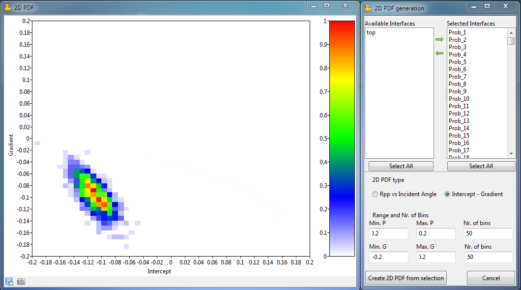The image size is (521, 290).
Task: Click the camera snapshot icon below the plot
Action: (x=21, y=282)
